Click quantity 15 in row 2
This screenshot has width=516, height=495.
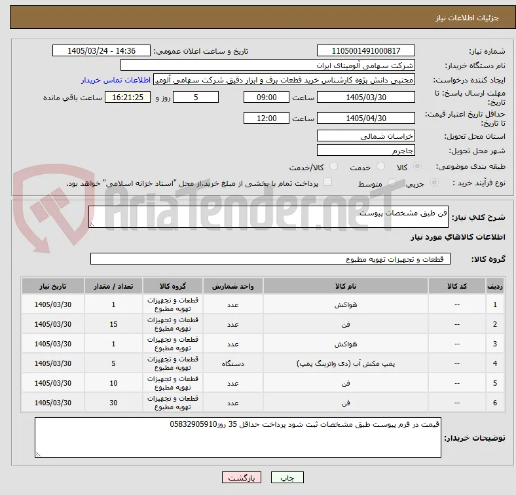[x=113, y=325]
